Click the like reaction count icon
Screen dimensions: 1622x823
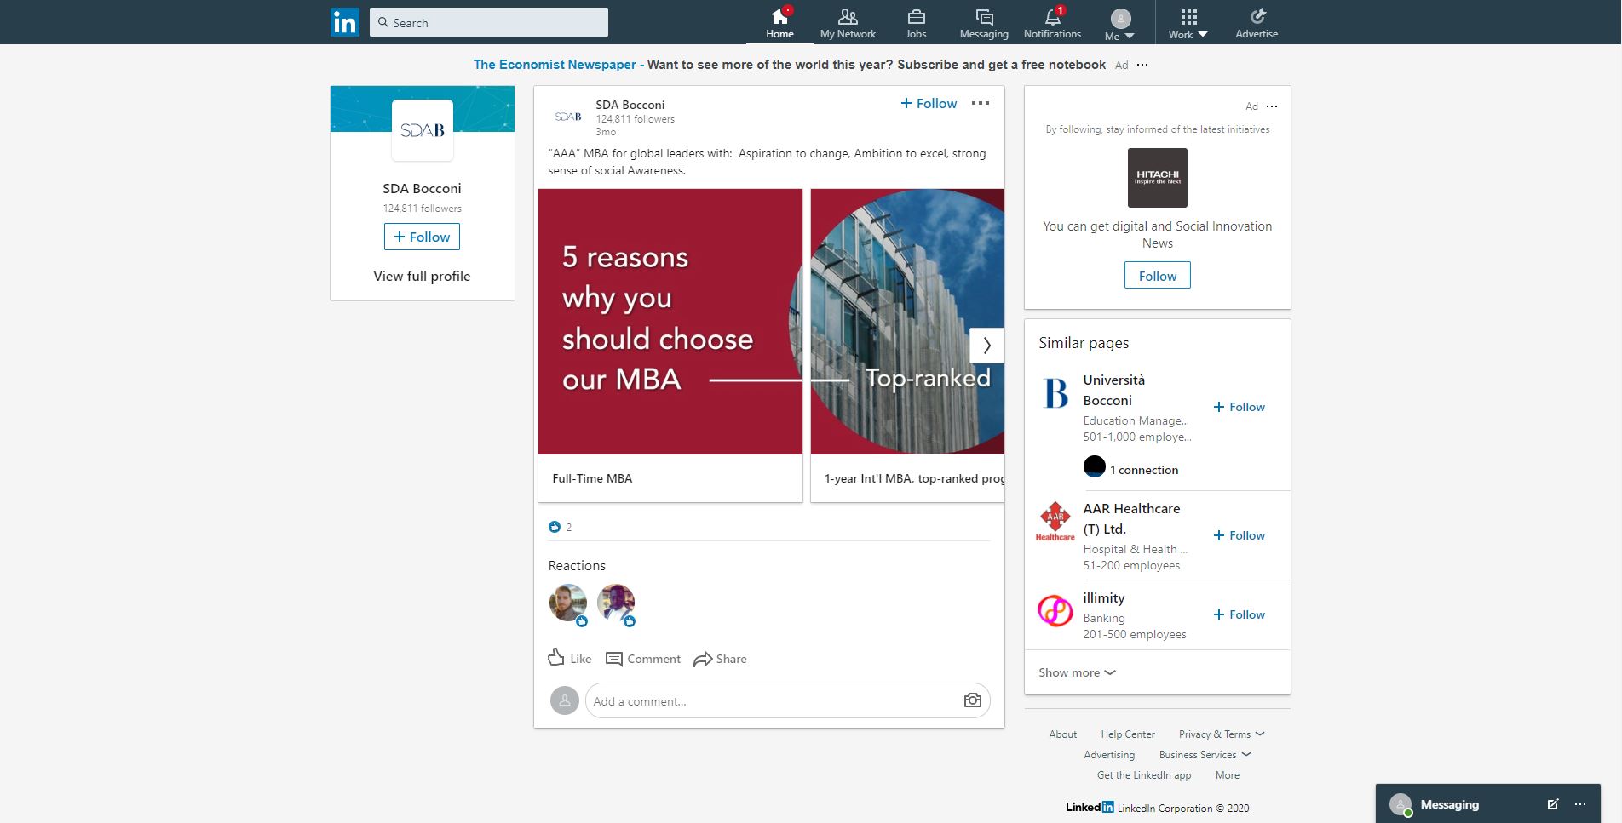click(x=555, y=527)
